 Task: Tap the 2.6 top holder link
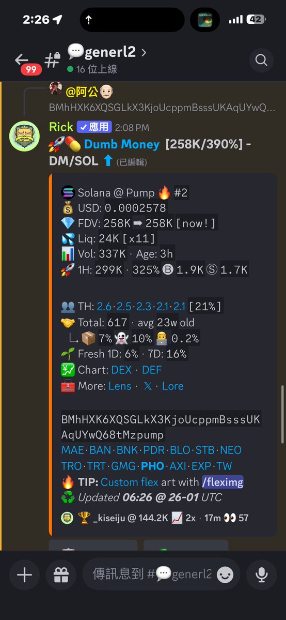click(x=104, y=307)
